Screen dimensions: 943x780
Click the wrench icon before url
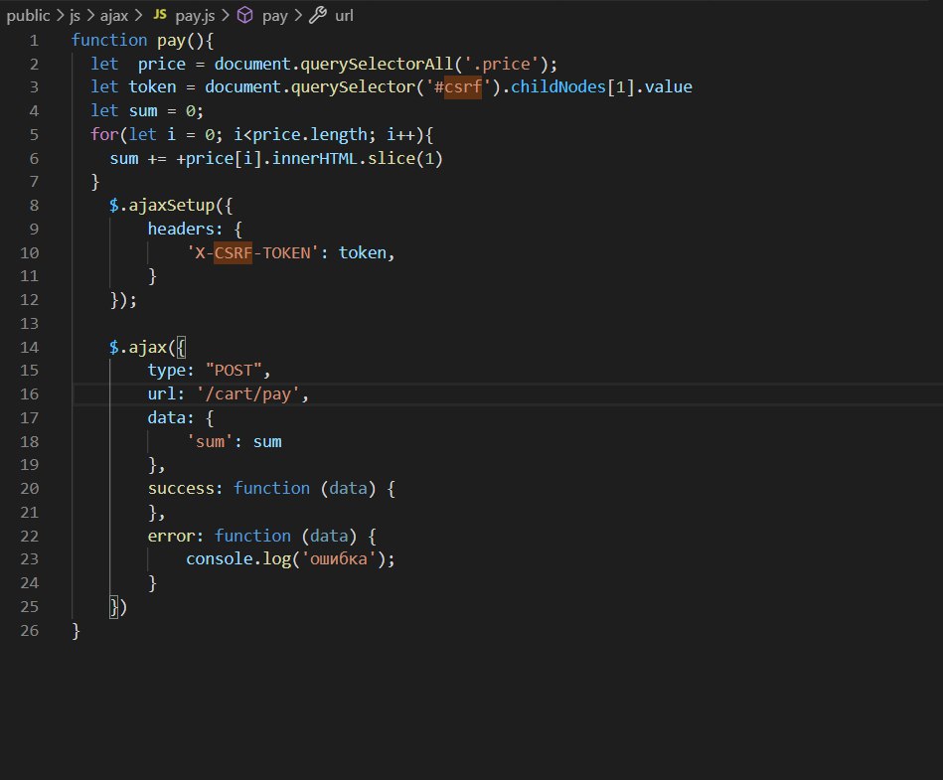coord(318,15)
